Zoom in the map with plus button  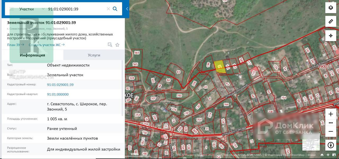(331, 114)
